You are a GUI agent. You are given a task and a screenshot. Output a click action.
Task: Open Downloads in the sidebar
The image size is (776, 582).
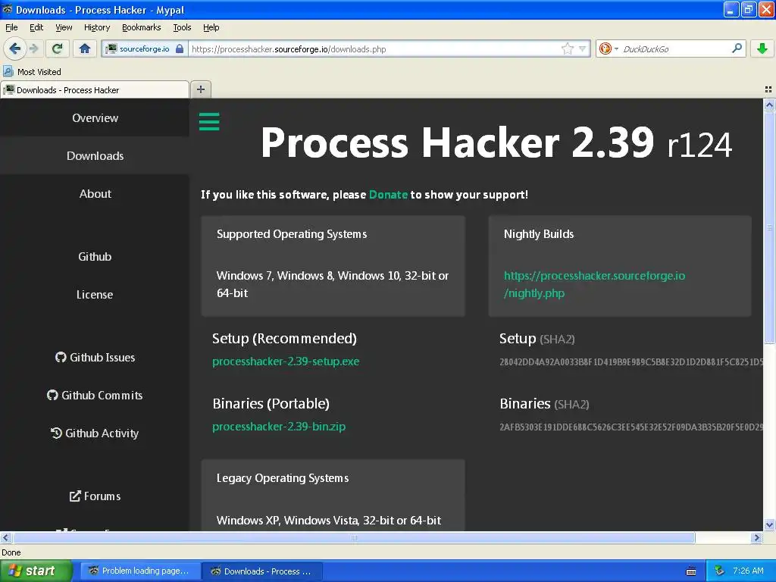pos(95,156)
